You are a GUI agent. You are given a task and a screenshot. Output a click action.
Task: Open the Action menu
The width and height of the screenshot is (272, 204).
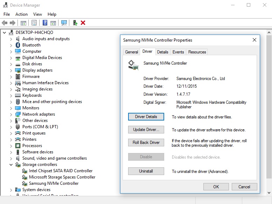point(21,14)
